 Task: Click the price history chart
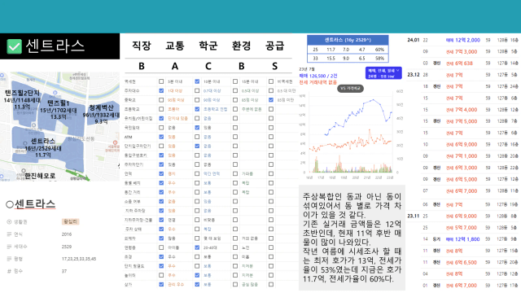point(351,134)
